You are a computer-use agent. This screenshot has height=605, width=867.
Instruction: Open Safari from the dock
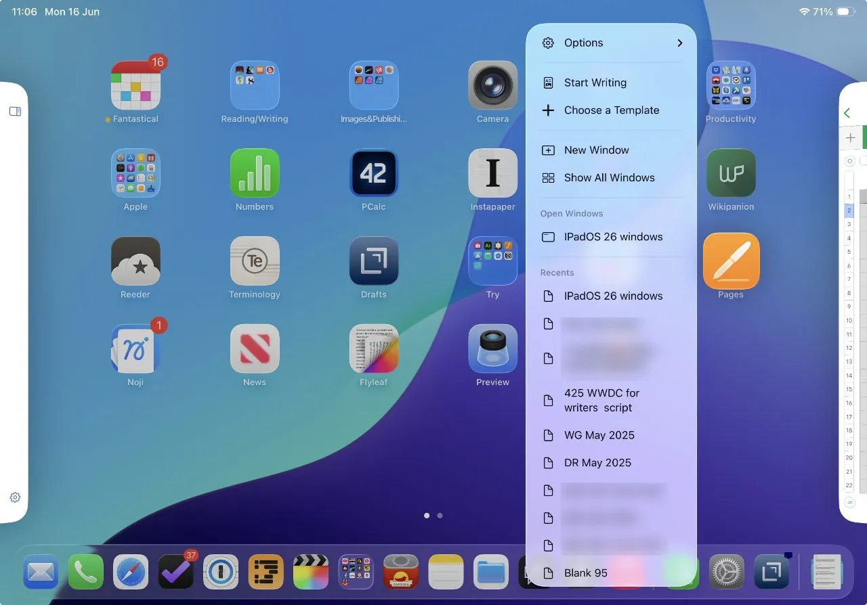tap(131, 572)
